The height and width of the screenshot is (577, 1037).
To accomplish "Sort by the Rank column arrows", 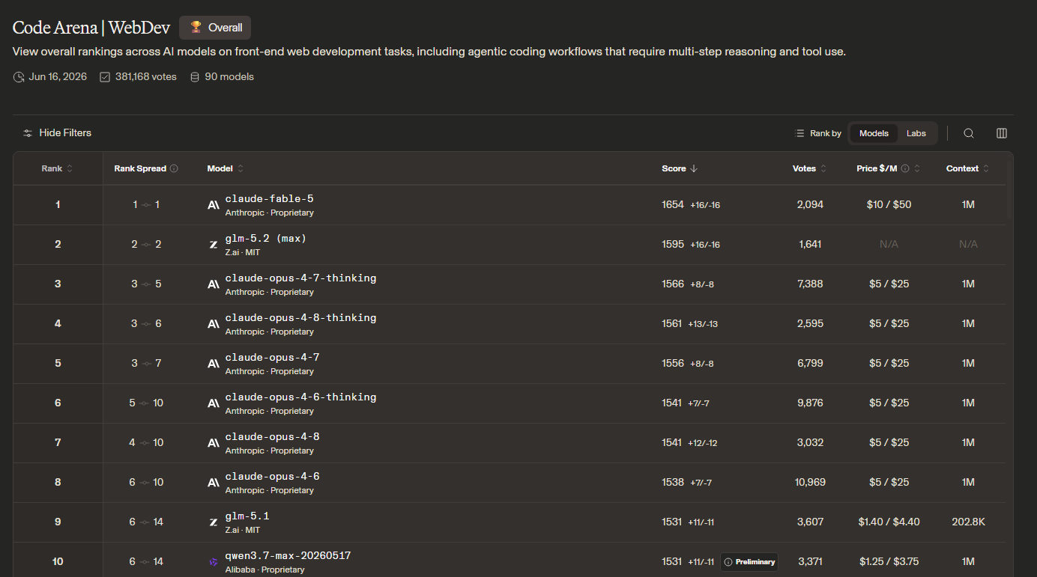I will click(70, 168).
